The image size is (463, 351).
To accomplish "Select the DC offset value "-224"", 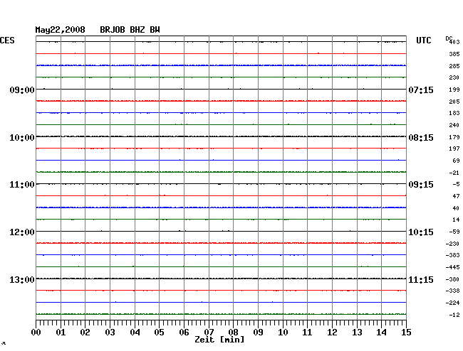I will coord(452,303).
